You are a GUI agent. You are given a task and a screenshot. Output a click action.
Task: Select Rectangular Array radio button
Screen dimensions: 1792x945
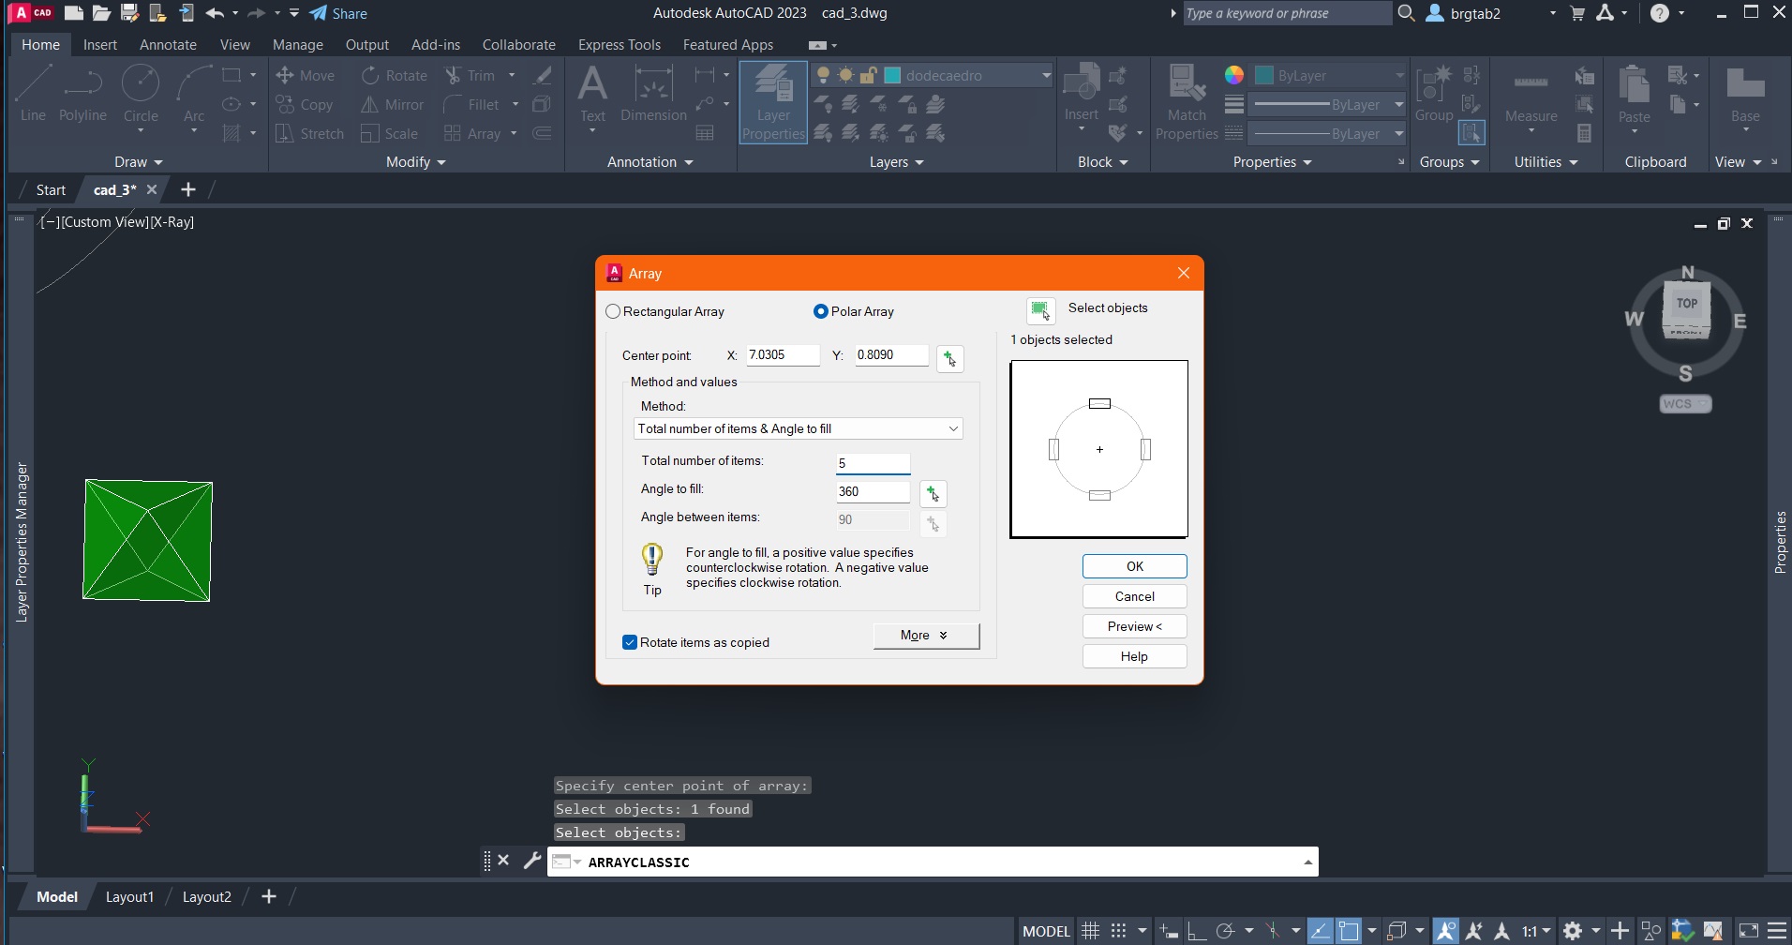click(x=613, y=311)
